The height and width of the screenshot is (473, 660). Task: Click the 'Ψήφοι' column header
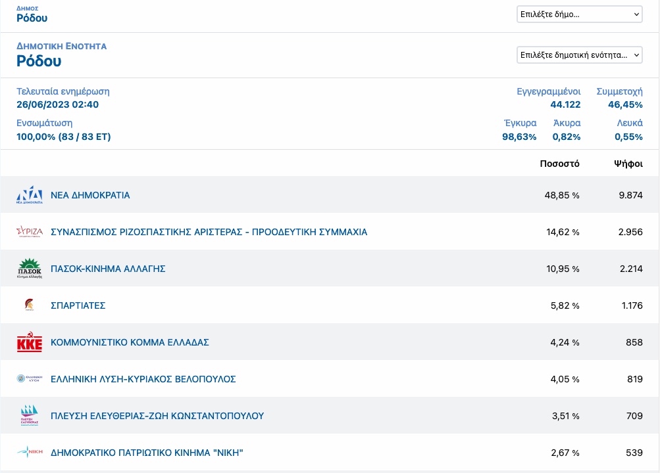(628, 164)
